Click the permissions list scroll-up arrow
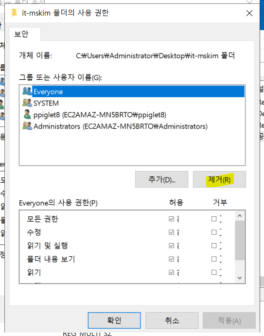Screen dimensions: 264x336 tap(240, 216)
